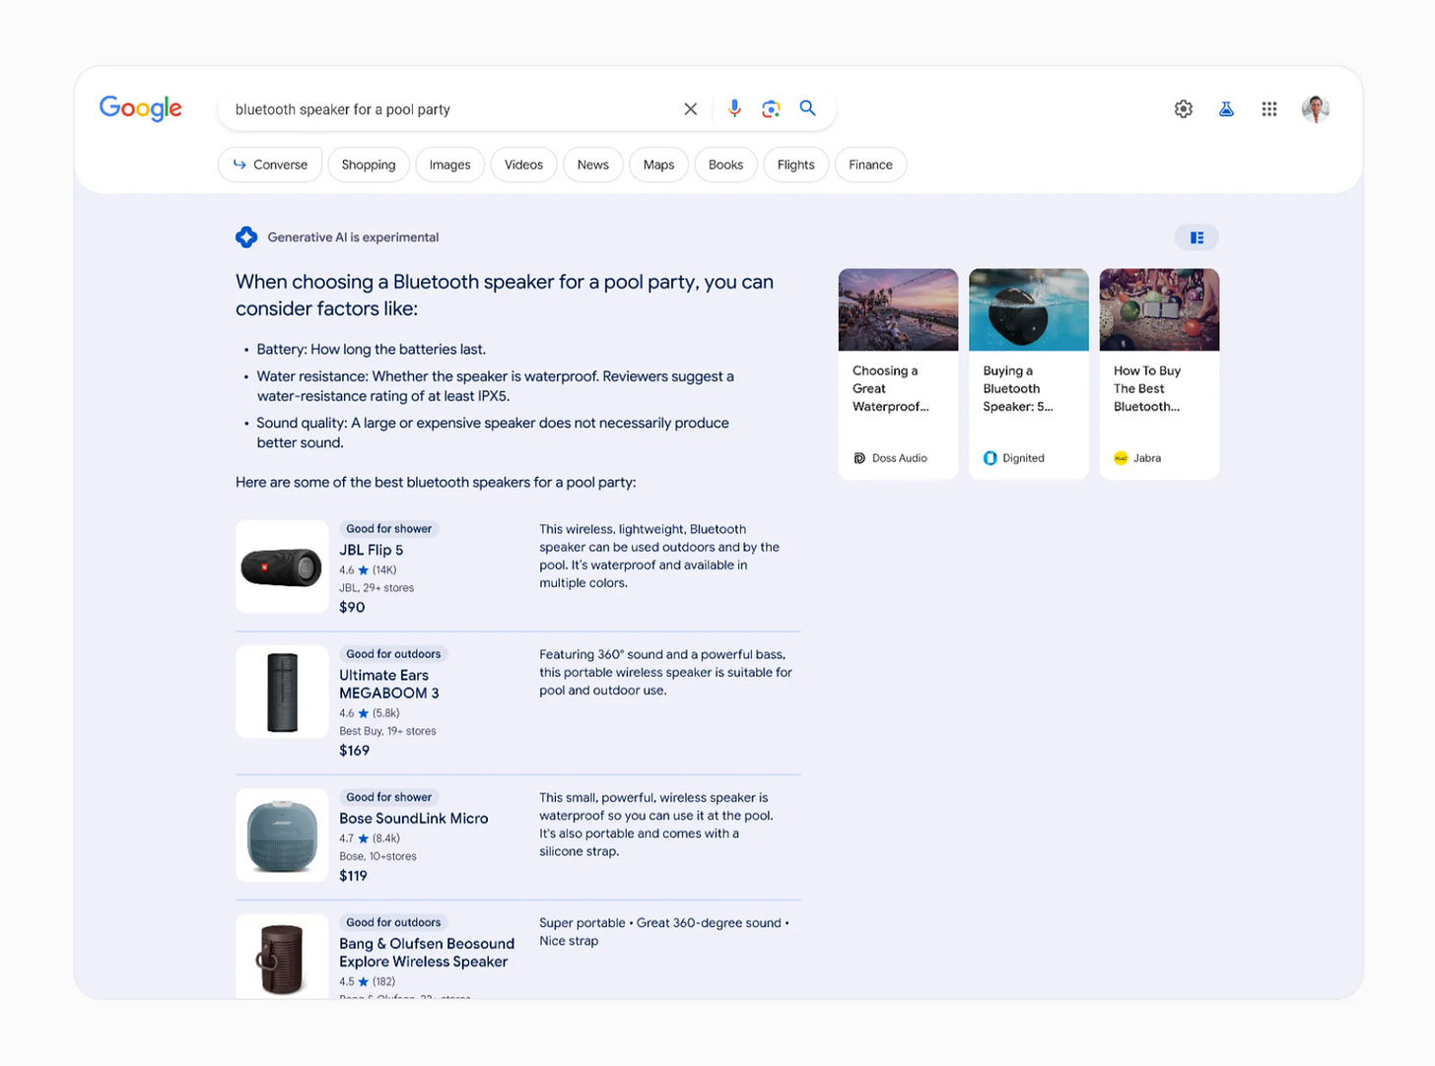1435x1066 pixels.
Task: Click the Doss Audio source icon
Action: [859, 458]
